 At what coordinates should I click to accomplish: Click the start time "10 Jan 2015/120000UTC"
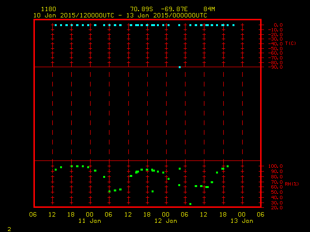click(x=74, y=15)
